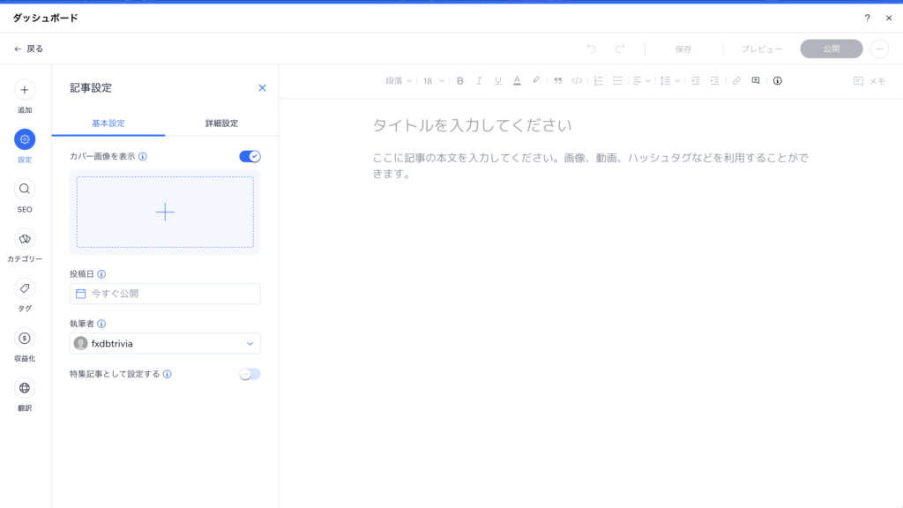Switch to the 基本設定 tab

coord(108,123)
